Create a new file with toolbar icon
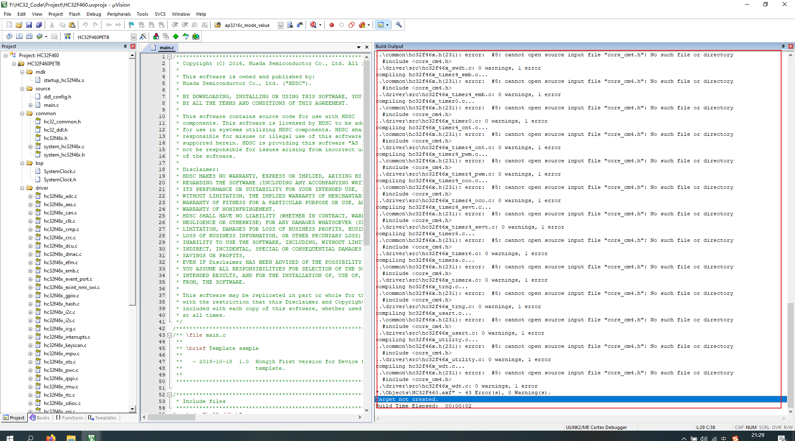The image size is (795, 441). click(9, 25)
